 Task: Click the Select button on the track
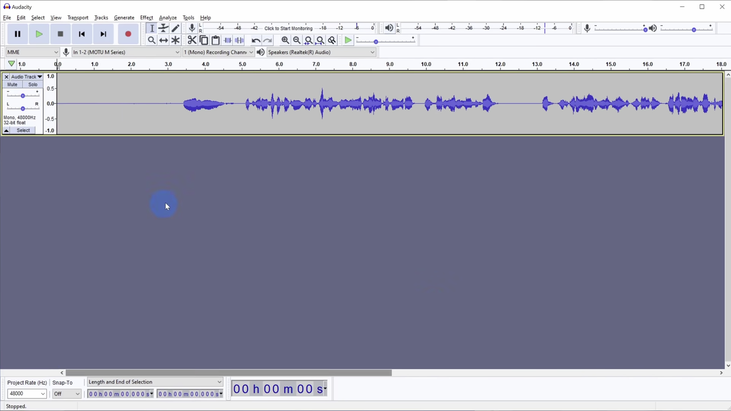(23, 130)
